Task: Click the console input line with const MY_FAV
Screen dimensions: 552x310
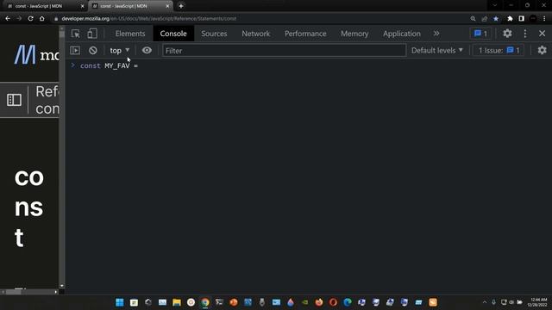Action: click(x=310, y=65)
